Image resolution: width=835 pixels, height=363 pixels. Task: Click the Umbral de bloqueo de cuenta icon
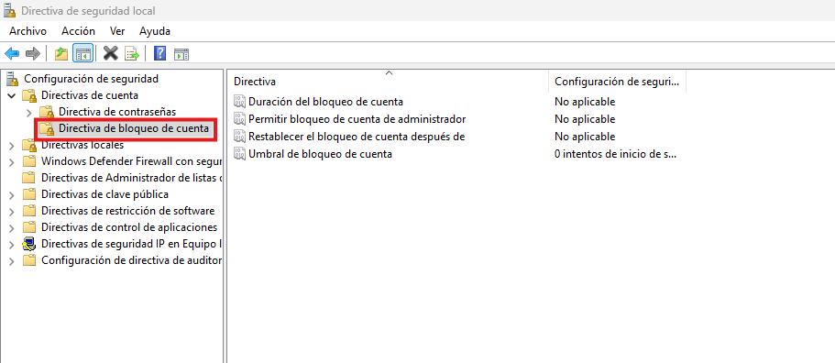[240, 154]
